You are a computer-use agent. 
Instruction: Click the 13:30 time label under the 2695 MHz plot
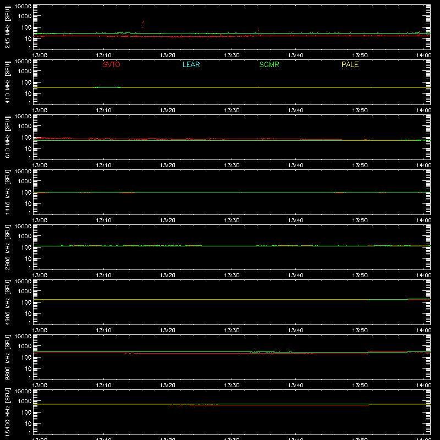point(232,276)
